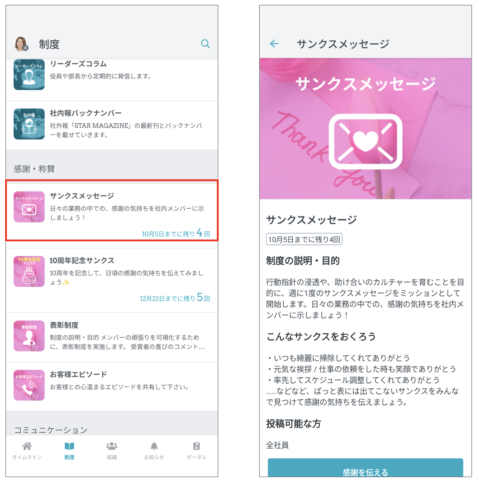This screenshot has width=479, height=482.
Task: Tap the 10周年記念 cake icon
Action: click(x=29, y=271)
